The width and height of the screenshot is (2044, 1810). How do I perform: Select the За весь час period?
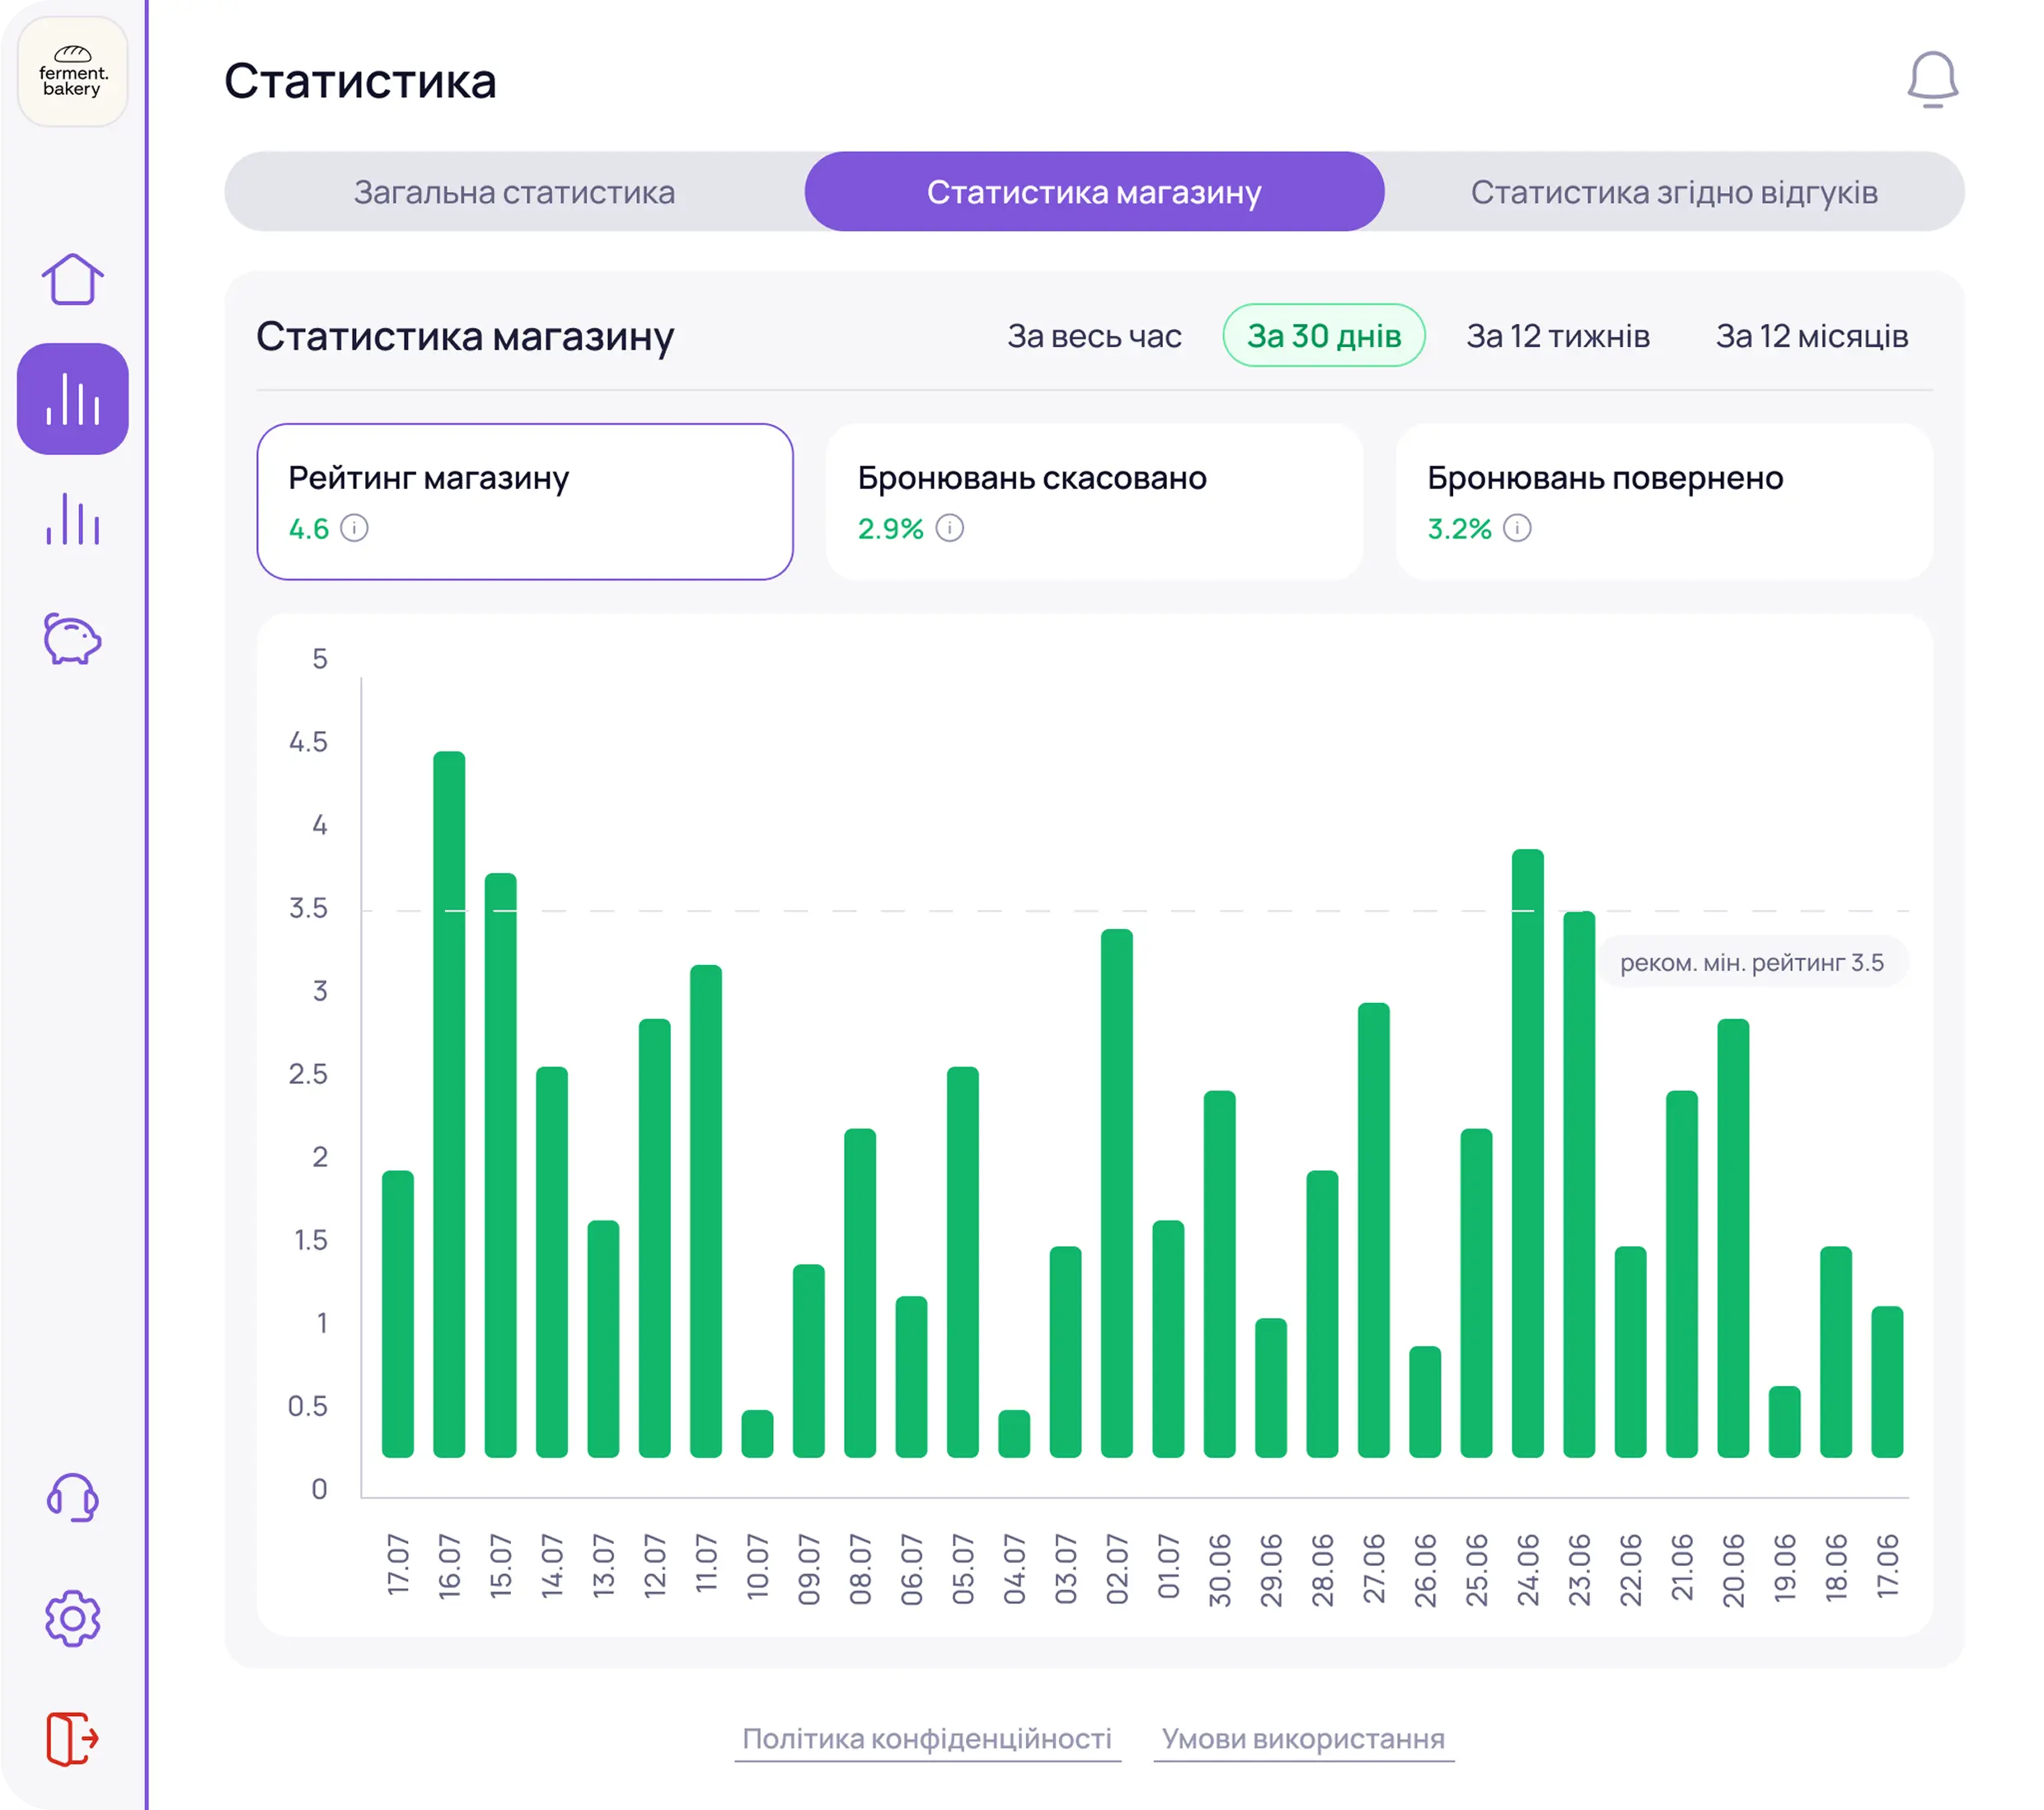[x=1094, y=336]
